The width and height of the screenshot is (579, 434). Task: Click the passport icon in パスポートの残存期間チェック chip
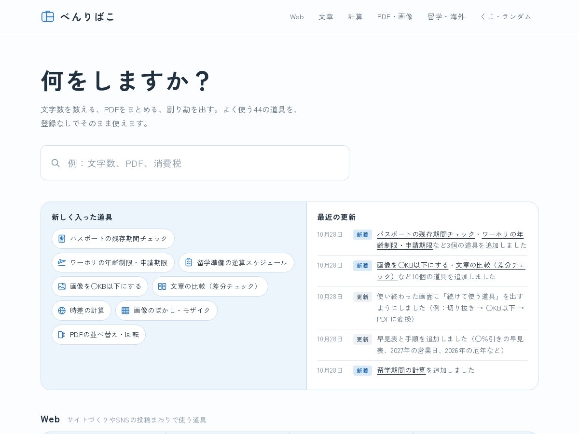click(x=62, y=239)
